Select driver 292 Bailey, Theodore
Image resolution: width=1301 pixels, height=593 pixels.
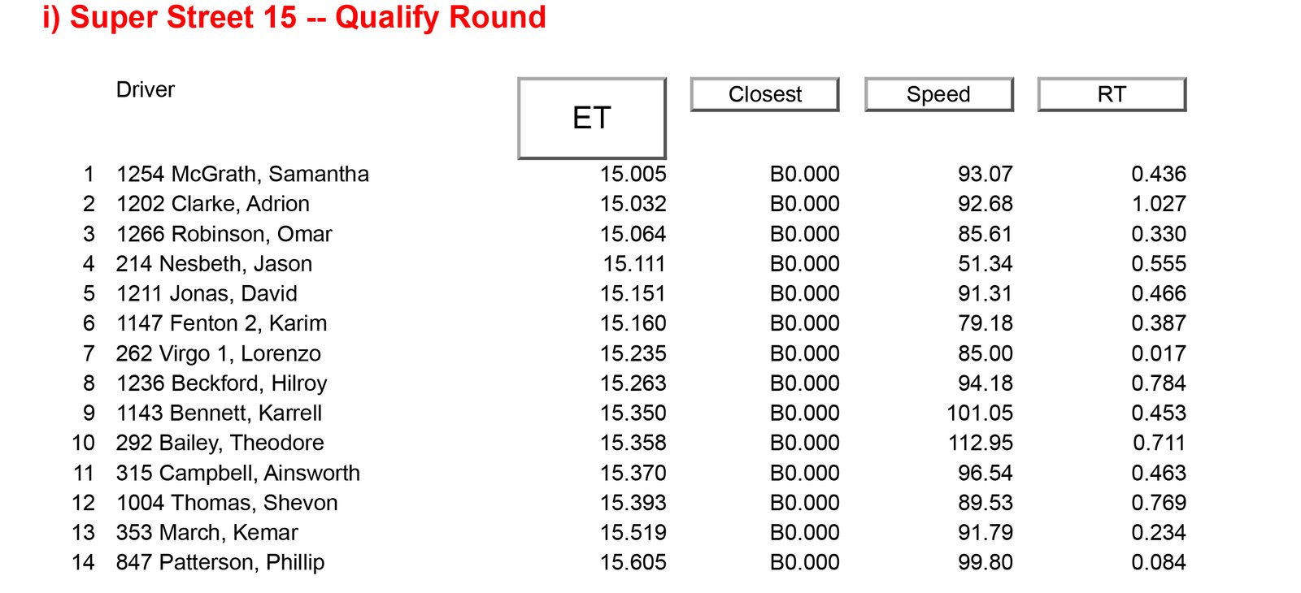coord(220,443)
